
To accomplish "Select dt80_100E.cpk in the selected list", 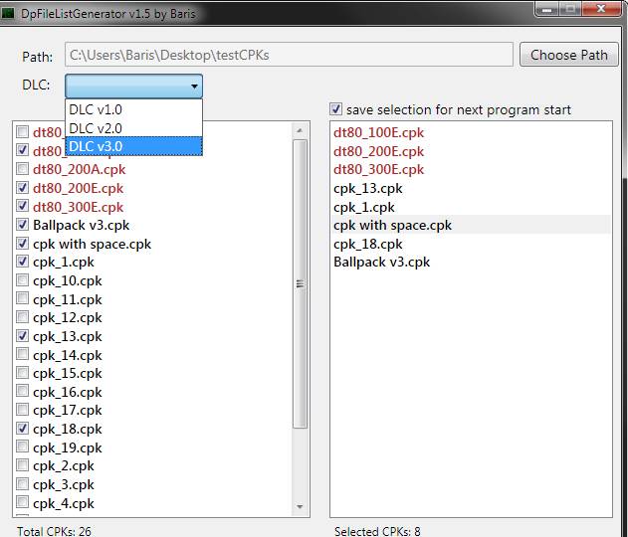I will (x=471, y=132).
